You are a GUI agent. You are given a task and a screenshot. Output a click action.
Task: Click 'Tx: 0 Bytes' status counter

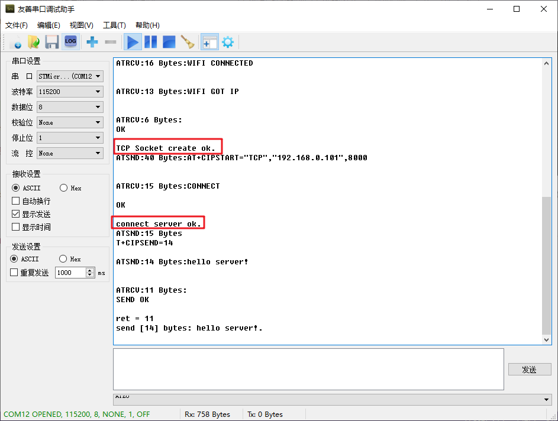click(265, 414)
